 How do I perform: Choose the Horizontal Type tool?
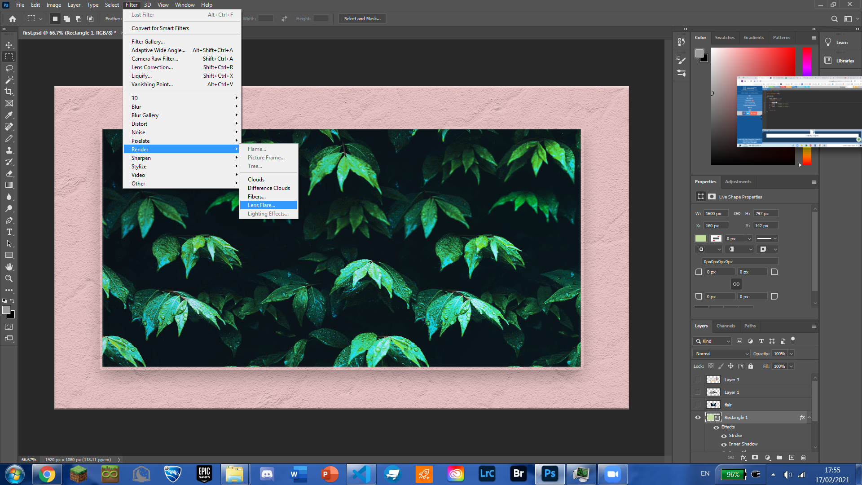pos(9,232)
